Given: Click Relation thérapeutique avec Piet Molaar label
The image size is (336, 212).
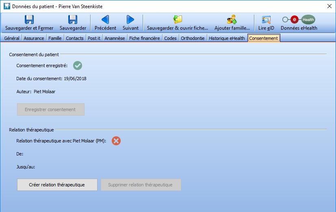Looking at the screenshot, I should pos(61,141).
